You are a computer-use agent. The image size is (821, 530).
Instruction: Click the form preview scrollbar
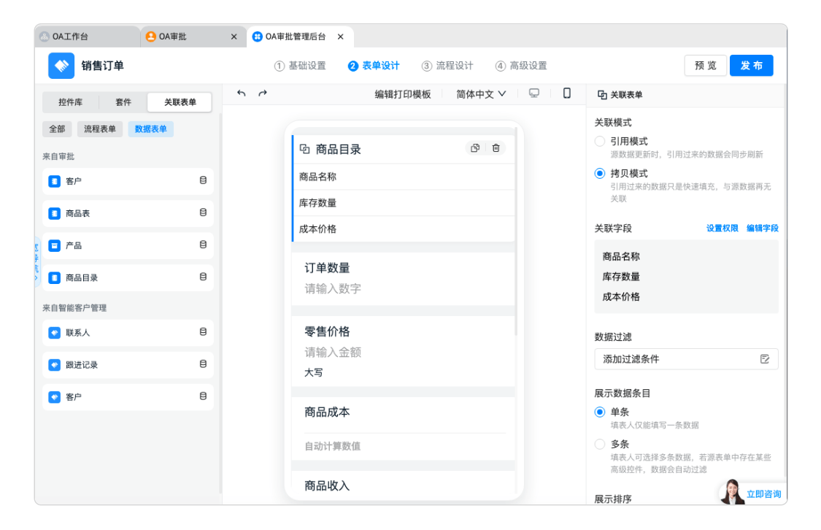(516, 234)
